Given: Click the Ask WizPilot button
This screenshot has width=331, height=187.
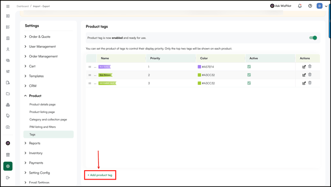Looking at the screenshot, I should click(281, 6).
